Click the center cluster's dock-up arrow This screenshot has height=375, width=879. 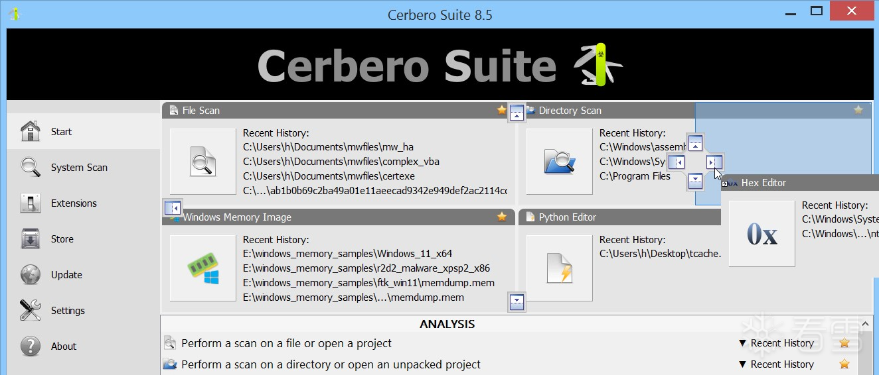click(695, 142)
